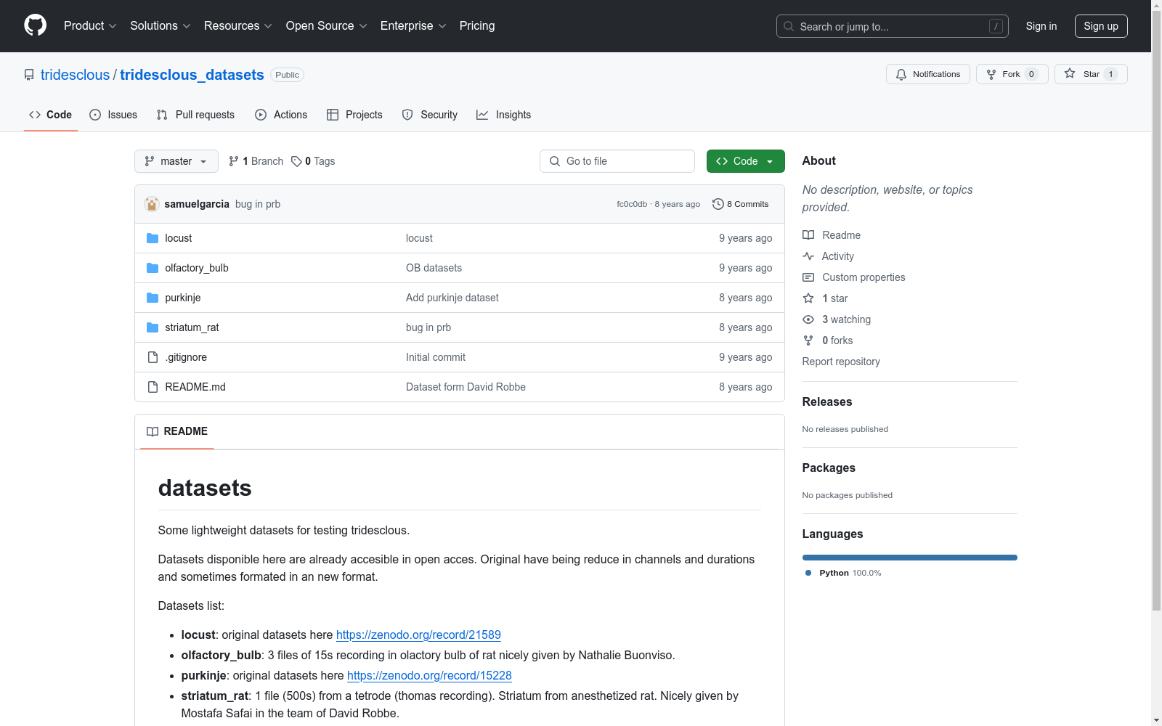Switch to the Insights tab
The image size is (1162, 726).
pyautogui.click(x=504, y=115)
